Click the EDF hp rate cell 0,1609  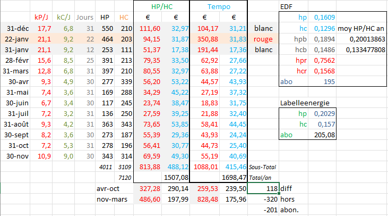pyautogui.click(x=322, y=18)
